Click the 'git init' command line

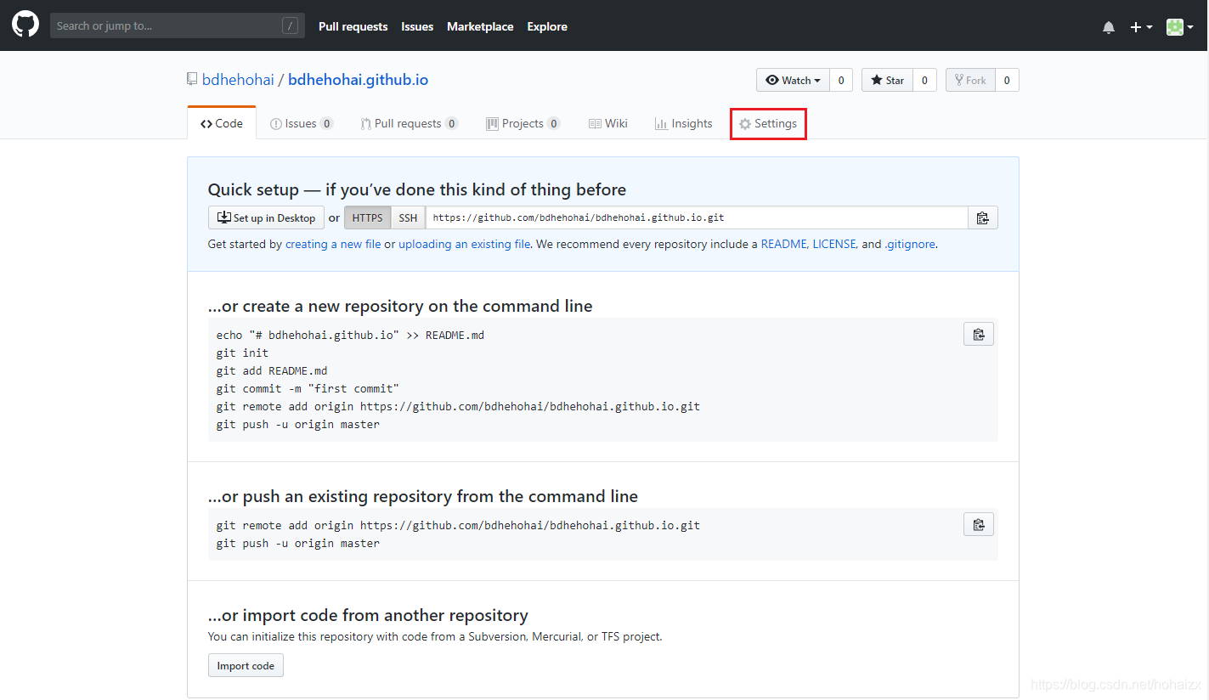242,353
